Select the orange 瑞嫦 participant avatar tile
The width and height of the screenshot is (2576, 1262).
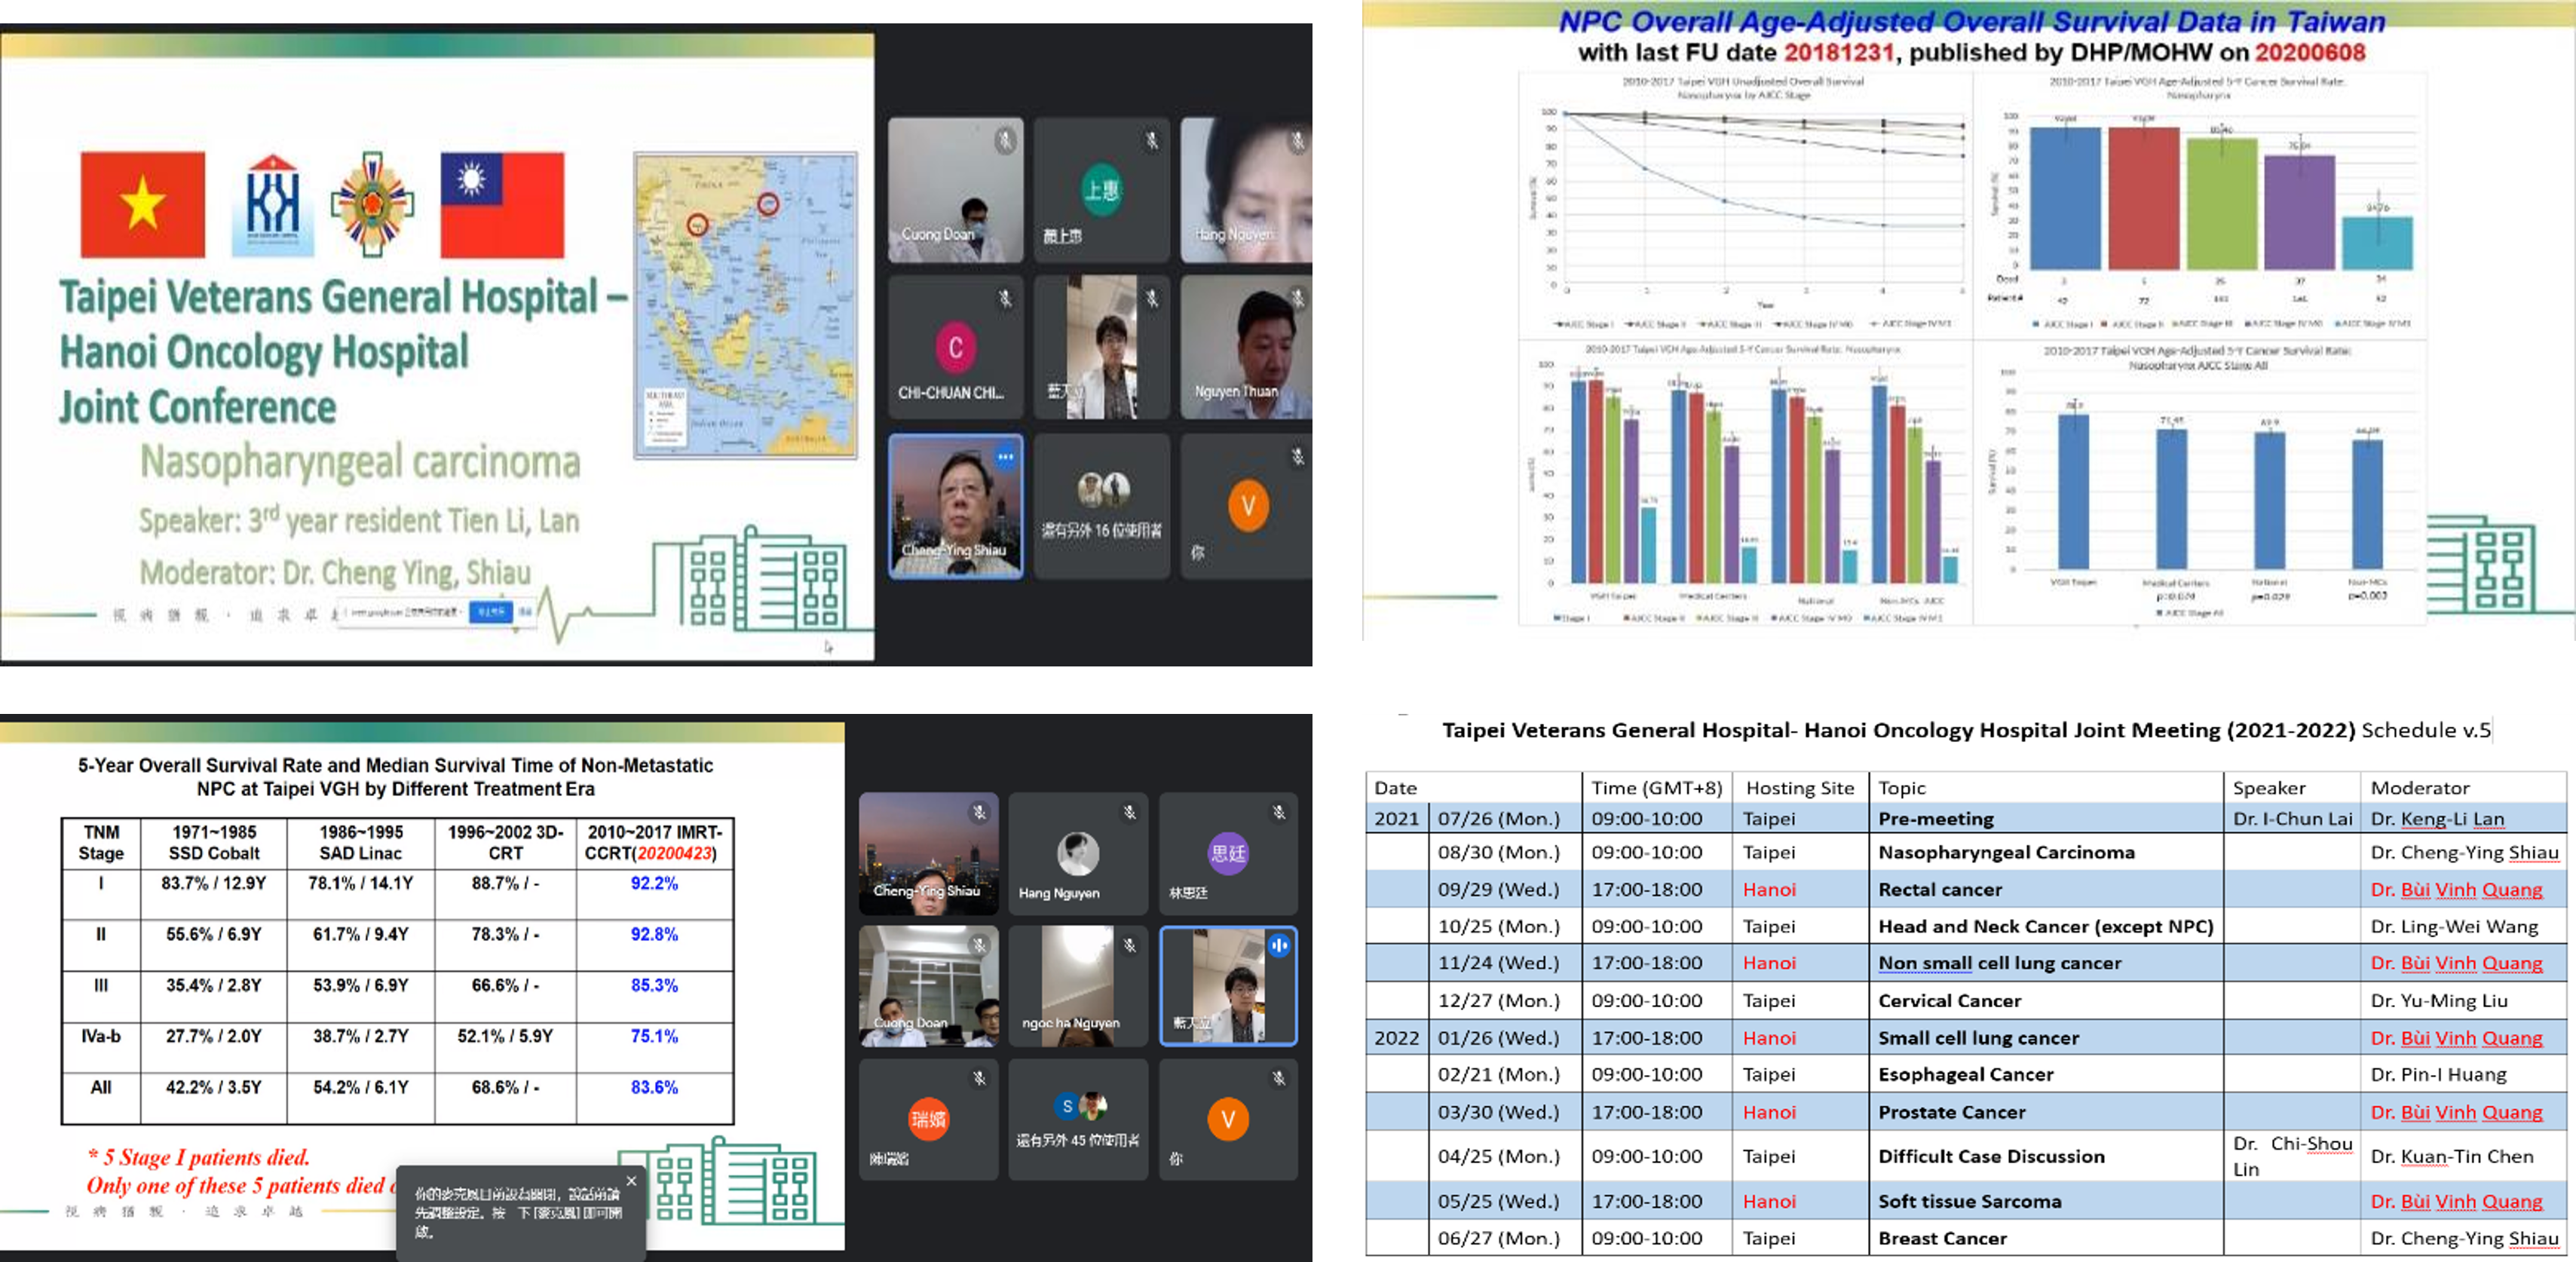(928, 1119)
